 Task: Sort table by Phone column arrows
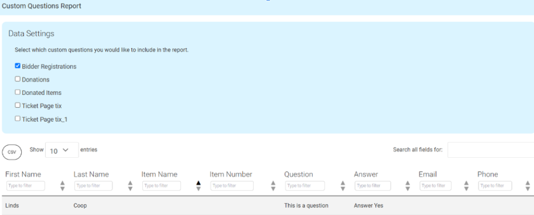coord(528,185)
